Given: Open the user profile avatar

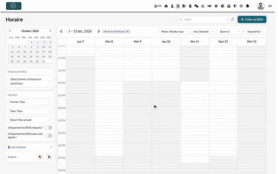Looking at the screenshot, I should pos(261,6).
